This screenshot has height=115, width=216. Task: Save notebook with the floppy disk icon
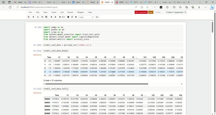pyautogui.click(x=29, y=17)
